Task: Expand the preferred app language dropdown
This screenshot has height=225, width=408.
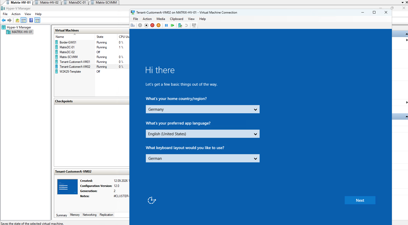Action: [x=203, y=134]
